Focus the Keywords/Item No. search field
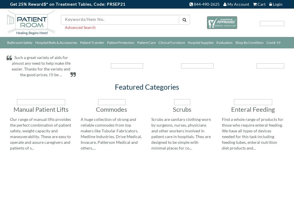Screen dimensions: 294x220 point(120,20)
